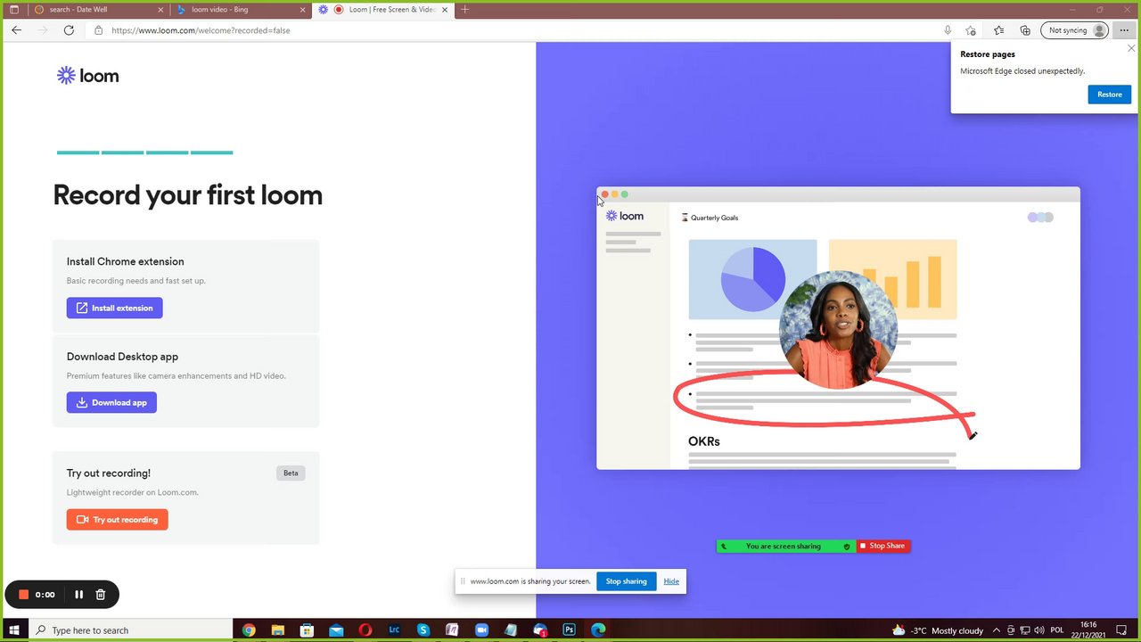Click the Try out recording button
The height and width of the screenshot is (642, 1141).
coord(117,519)
